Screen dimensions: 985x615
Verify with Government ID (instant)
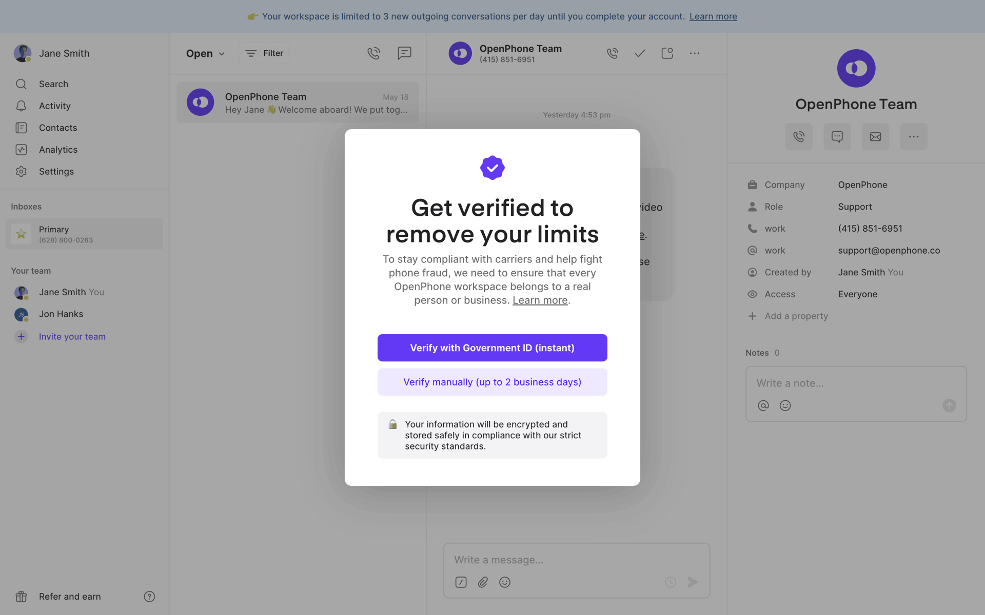tap(493, 348)
